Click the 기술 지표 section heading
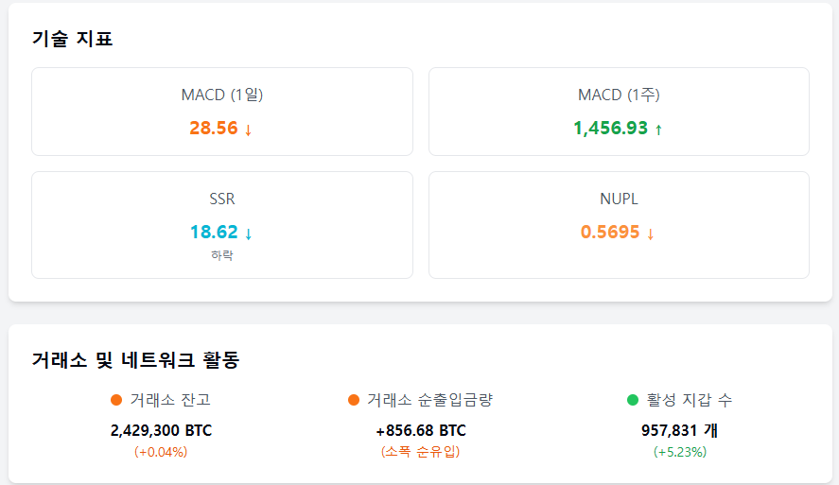Viewport: 839px width, 485px height. (72, 39)
